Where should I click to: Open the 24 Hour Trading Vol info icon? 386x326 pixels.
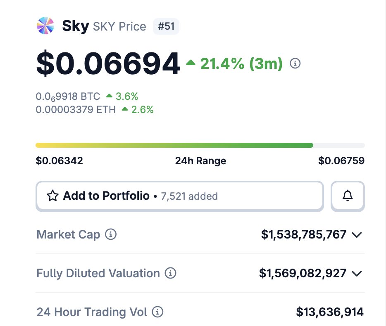pyautogui.click(x=157, y=312)
